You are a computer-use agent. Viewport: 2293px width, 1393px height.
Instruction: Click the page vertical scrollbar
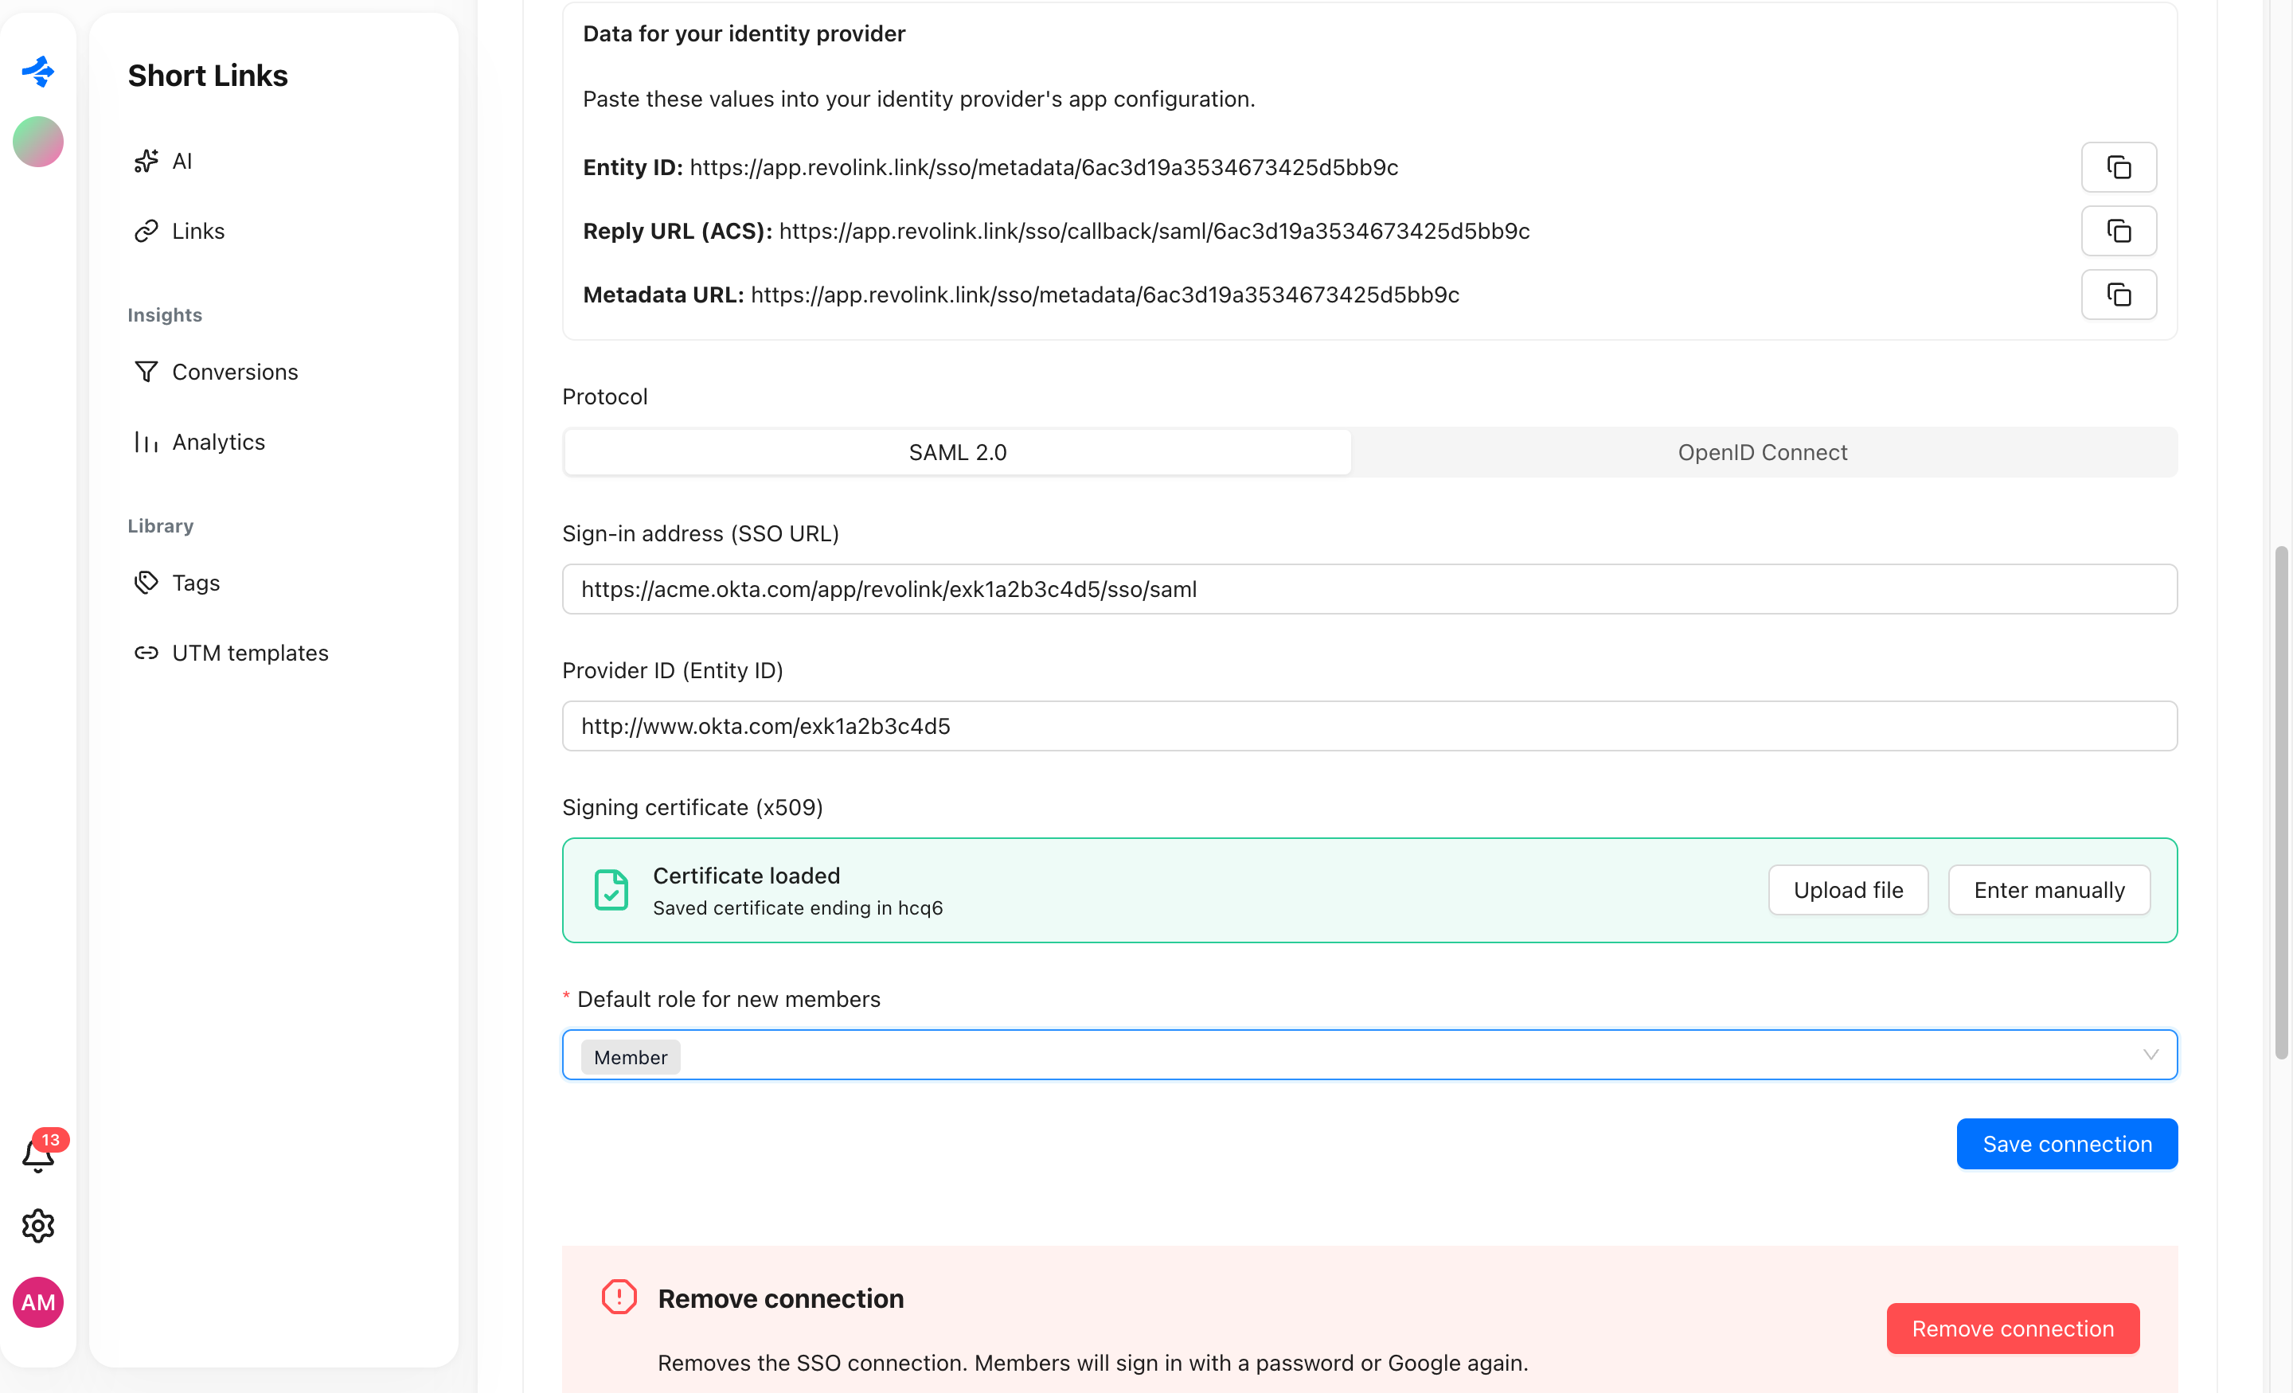point(2281,802)
